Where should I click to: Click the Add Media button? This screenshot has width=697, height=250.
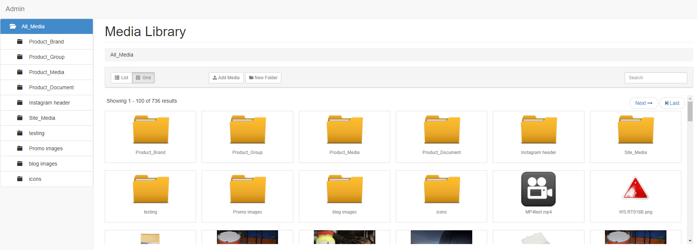pyautogui.click(x=226, y=78)
